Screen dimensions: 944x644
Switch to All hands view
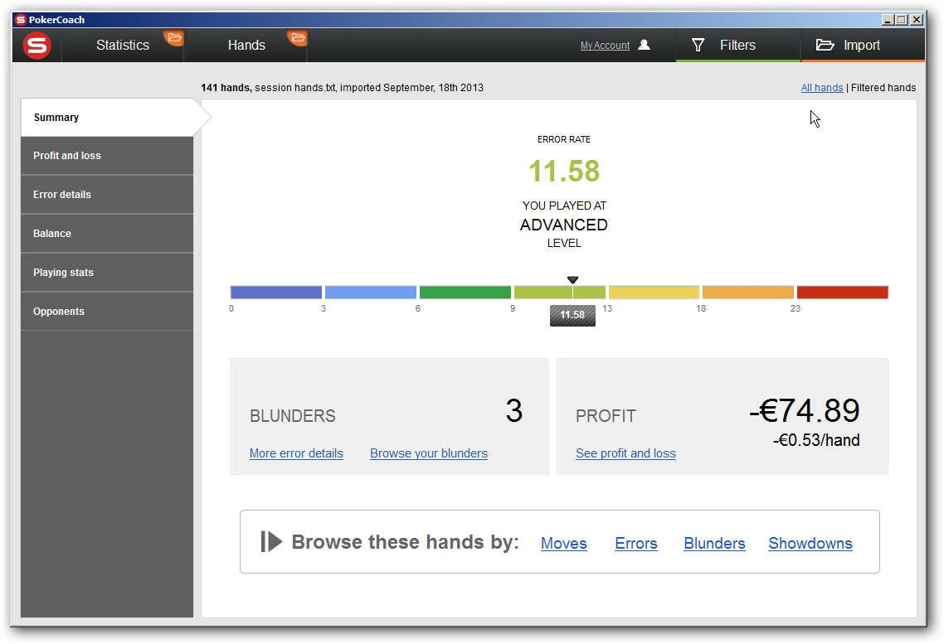(x=822, y=88)
